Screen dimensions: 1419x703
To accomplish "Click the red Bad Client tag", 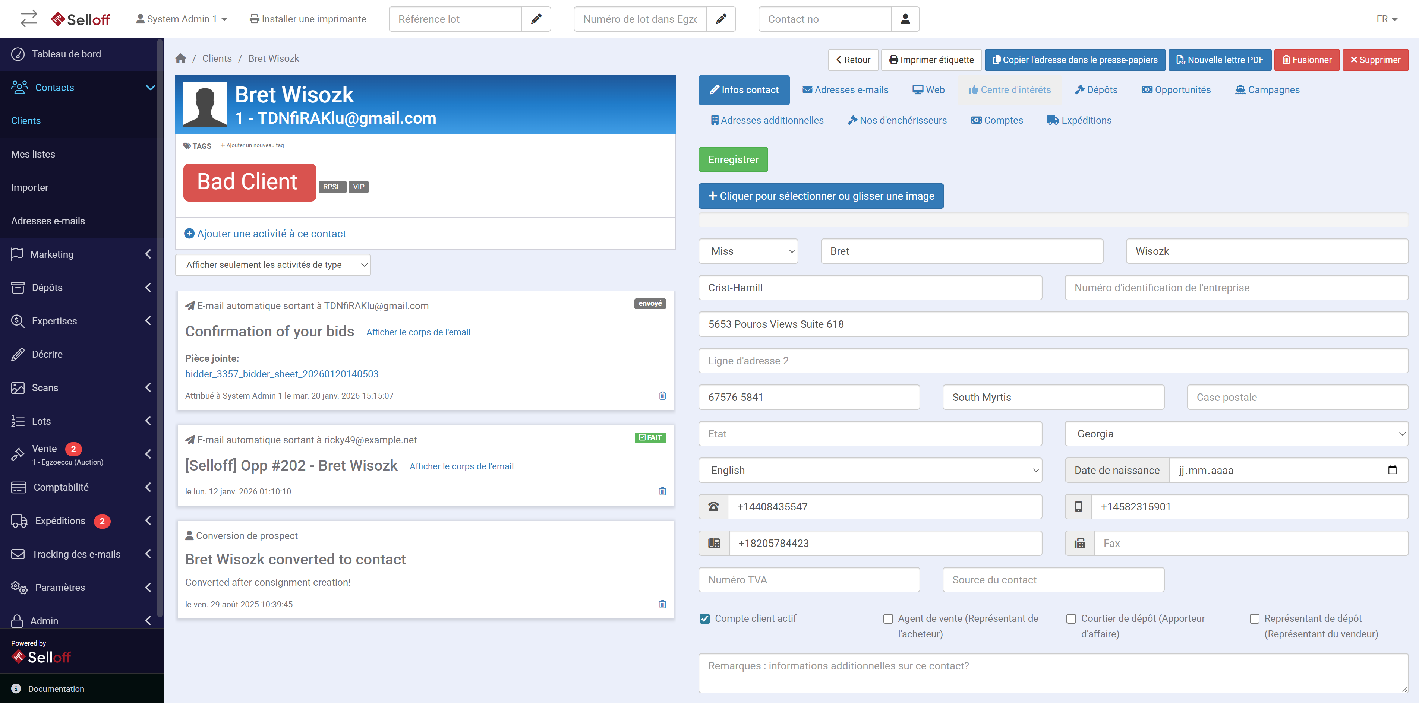I will point(249,182).
